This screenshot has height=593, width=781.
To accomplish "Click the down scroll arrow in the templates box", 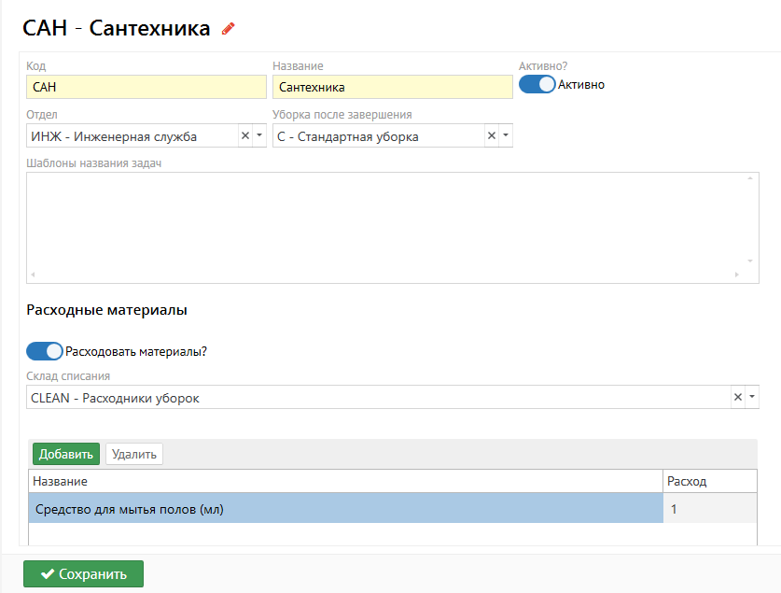I will [749, 261].
